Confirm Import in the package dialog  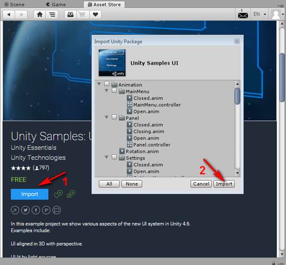click(224, 184)
